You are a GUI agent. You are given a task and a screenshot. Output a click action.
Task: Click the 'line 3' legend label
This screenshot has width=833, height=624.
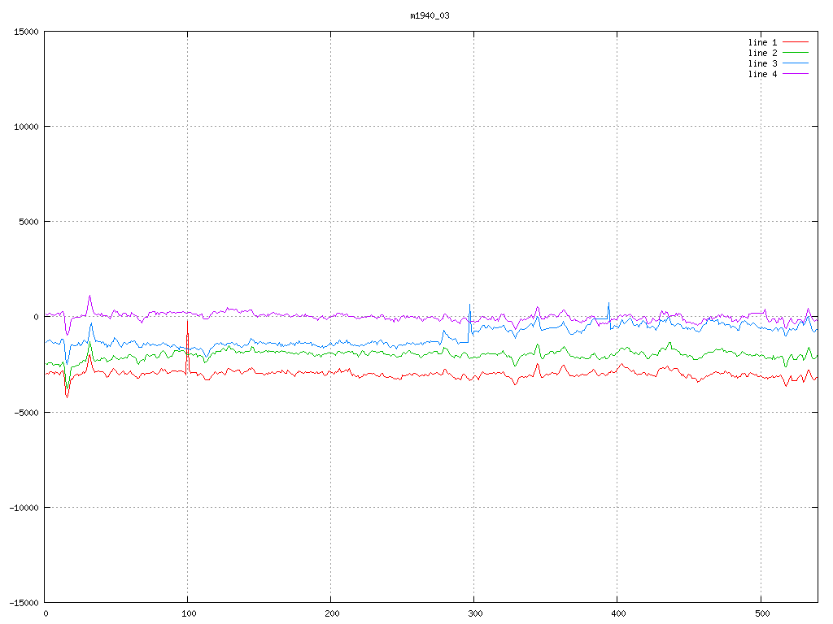762,63
